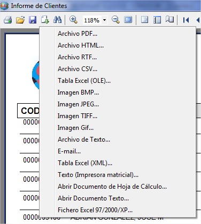
Task: Open a report file with folder icon
Action: click(x=20, y=20)
